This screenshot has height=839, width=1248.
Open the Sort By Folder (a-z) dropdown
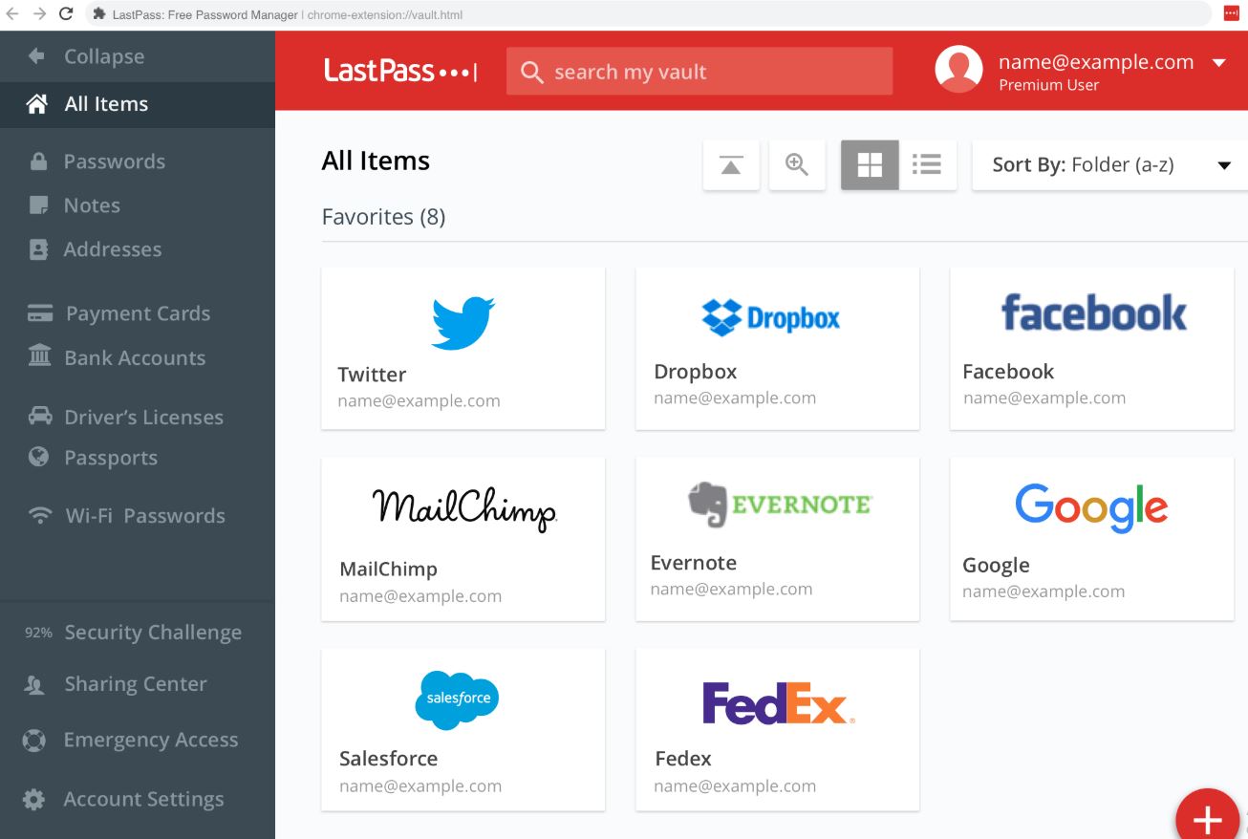point(1109,165)
